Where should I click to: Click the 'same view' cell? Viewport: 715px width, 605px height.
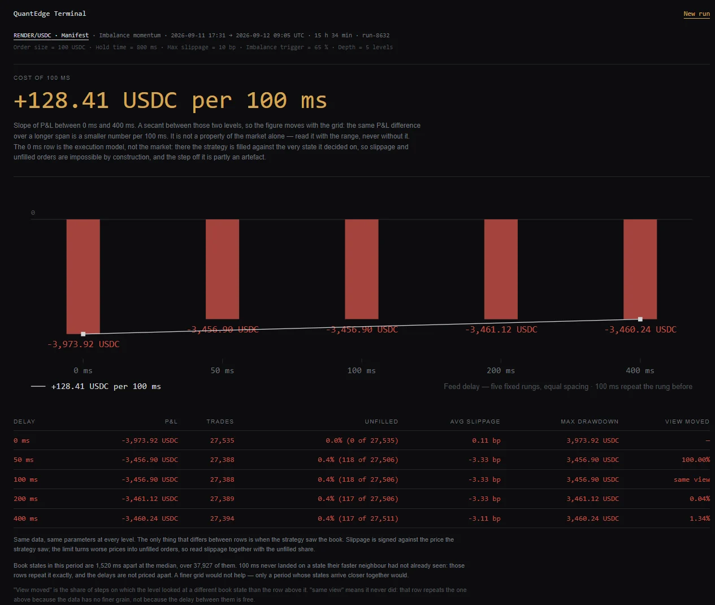[692, 479]
